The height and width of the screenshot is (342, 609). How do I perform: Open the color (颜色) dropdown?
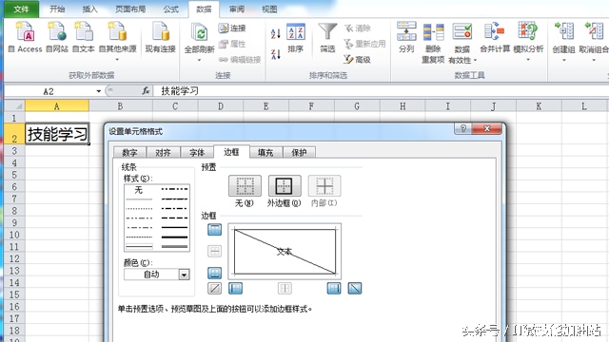click(x=184, y=275)
